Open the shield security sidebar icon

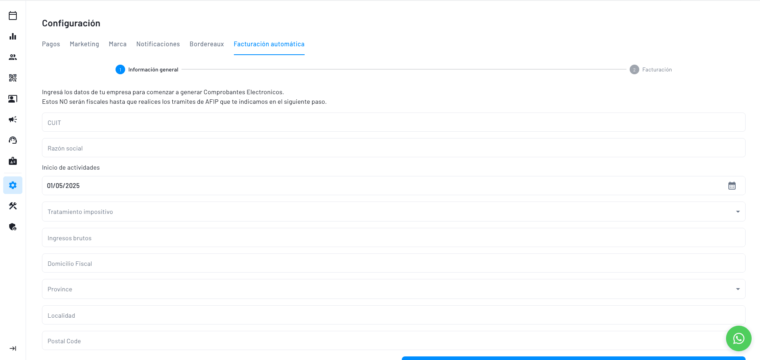click(x=13, y=227)
